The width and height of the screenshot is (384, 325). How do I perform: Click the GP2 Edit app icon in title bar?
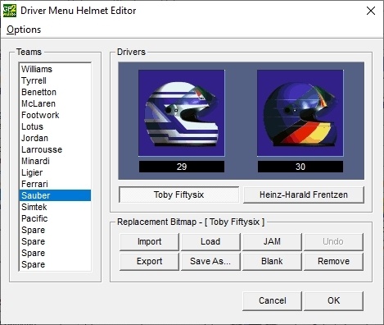tap(10, 11)
